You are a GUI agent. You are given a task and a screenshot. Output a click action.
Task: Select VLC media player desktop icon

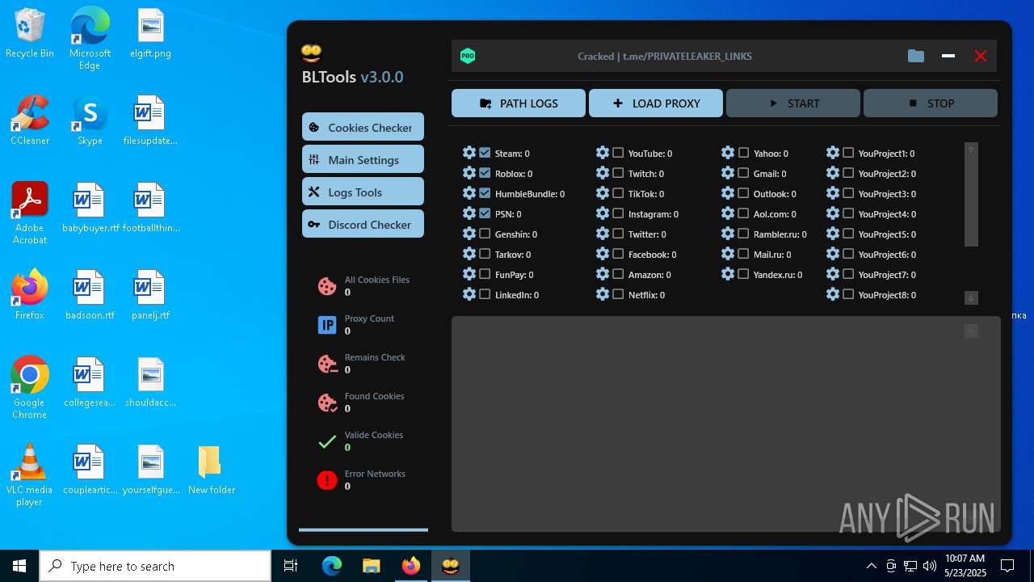30,475
